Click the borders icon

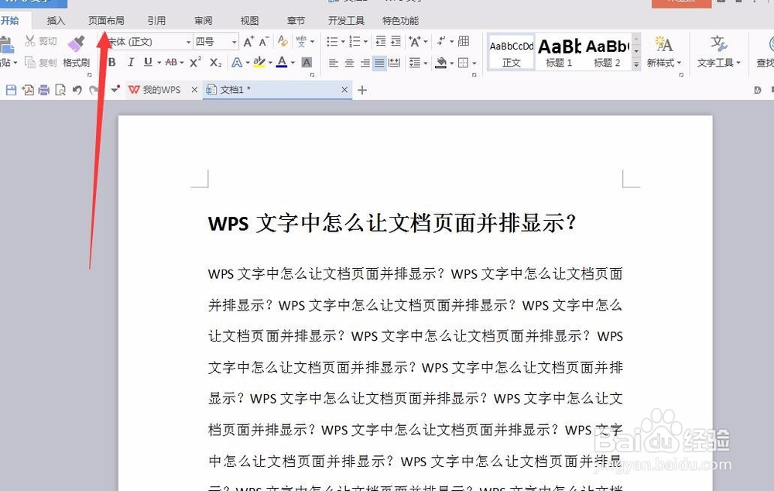tap(463, 63)
